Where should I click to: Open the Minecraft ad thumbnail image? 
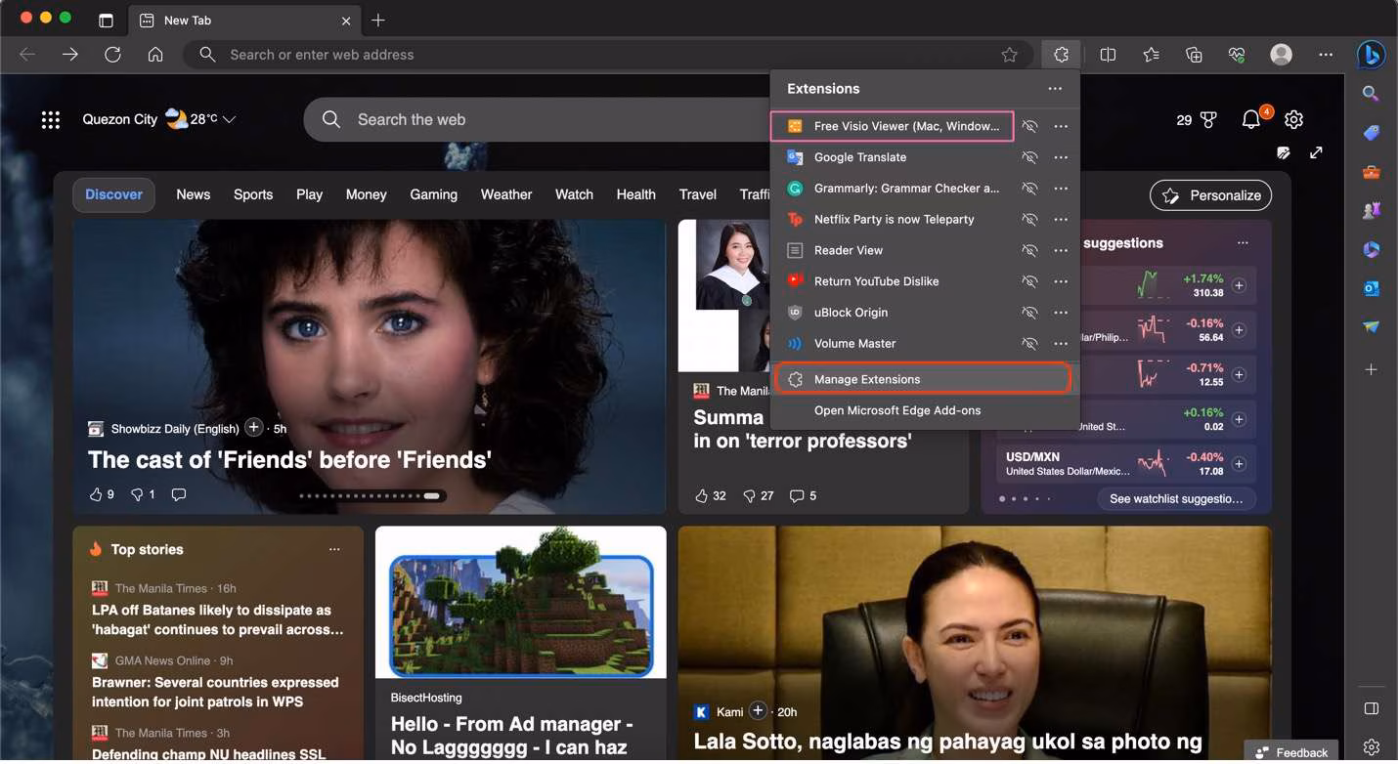click(x=521, y=602)
